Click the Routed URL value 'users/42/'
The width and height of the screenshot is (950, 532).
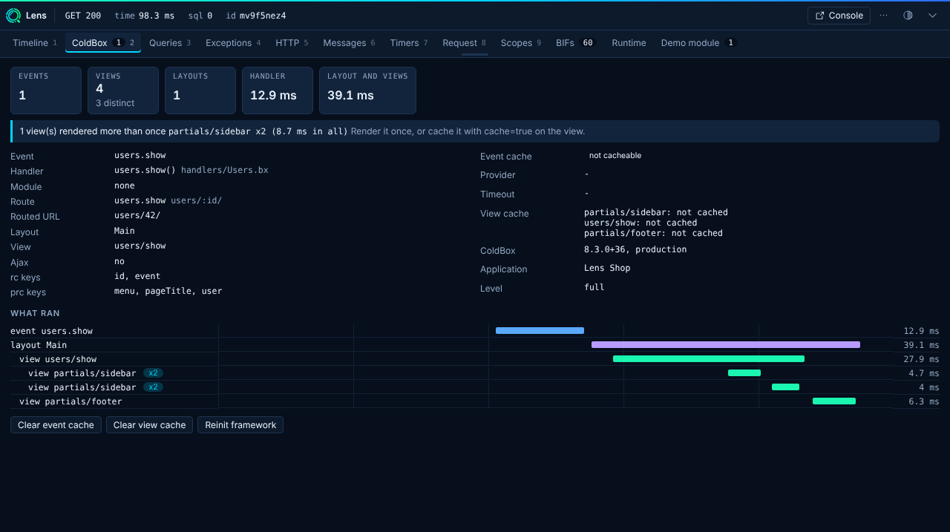point(137,215)
